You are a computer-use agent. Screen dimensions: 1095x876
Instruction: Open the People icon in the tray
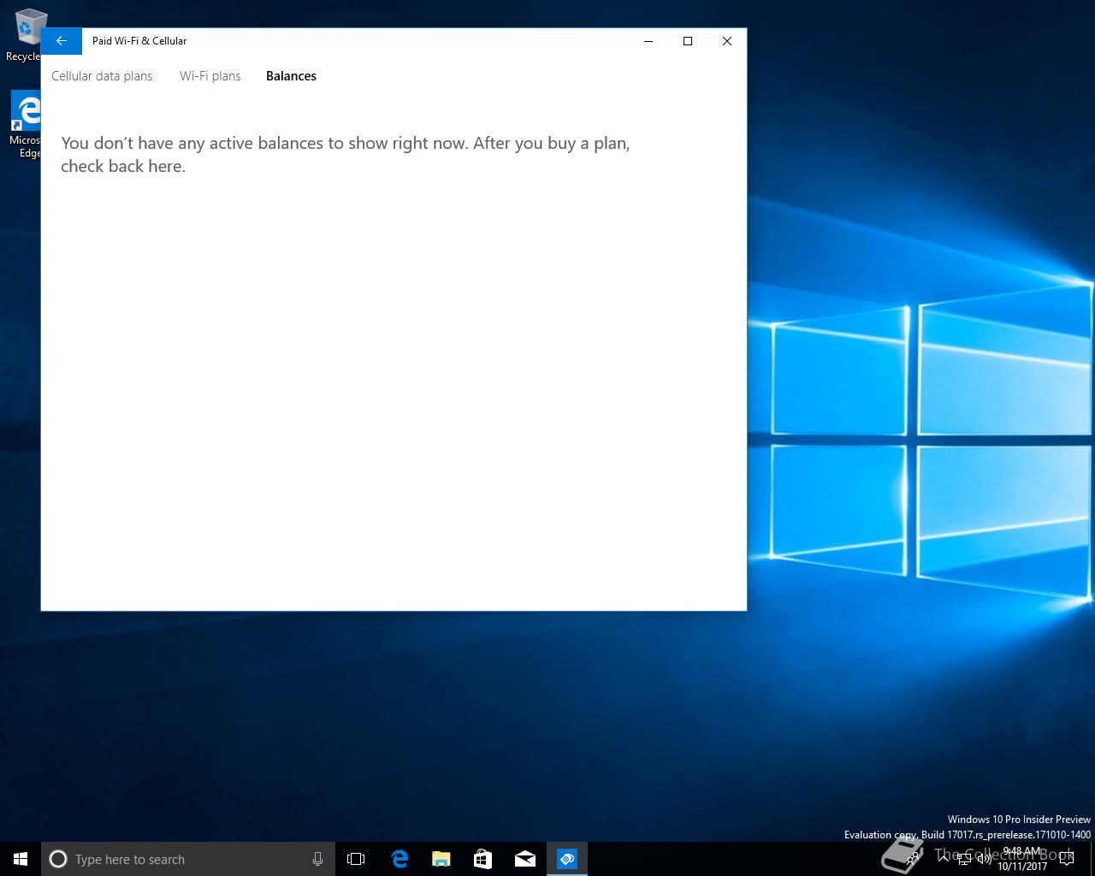tap(914, 859)
